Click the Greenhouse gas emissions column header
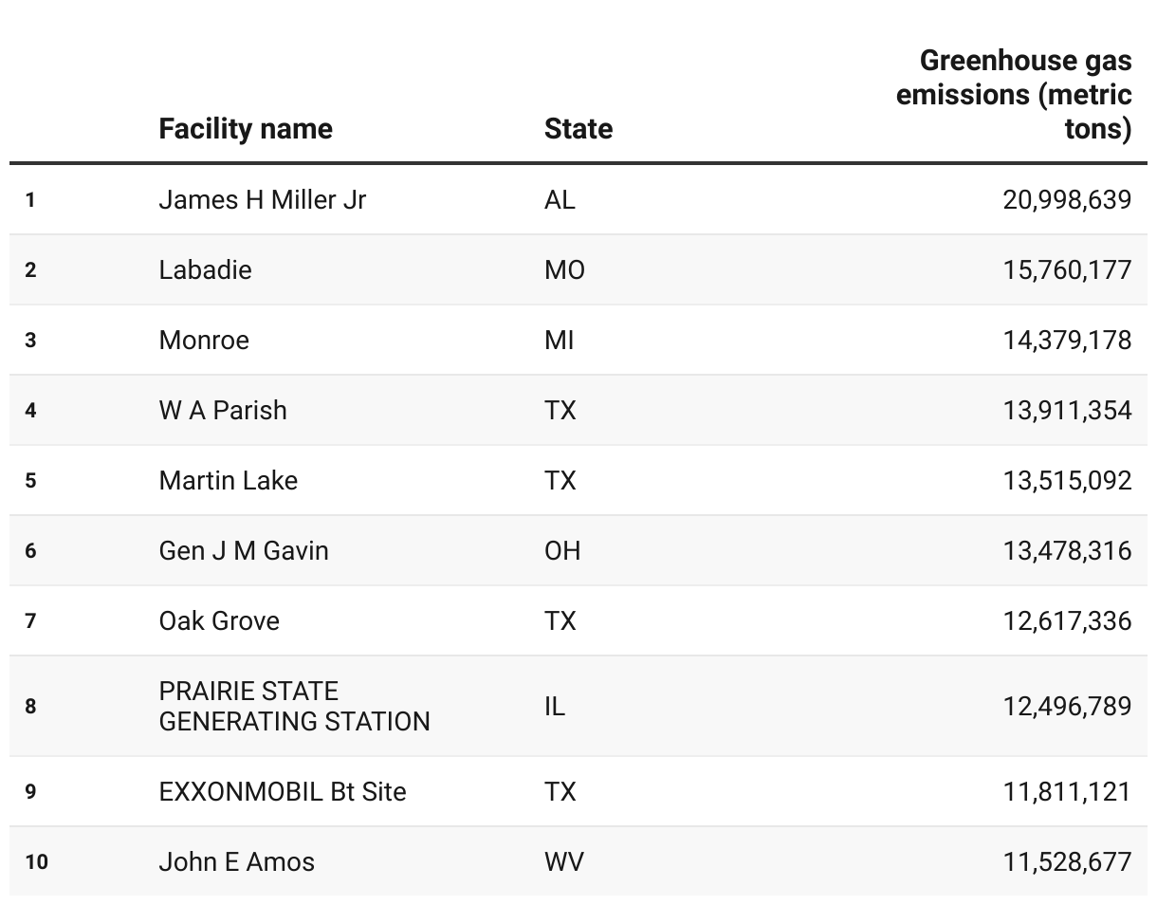1157x905 pixels. [x=1014, y=95]
